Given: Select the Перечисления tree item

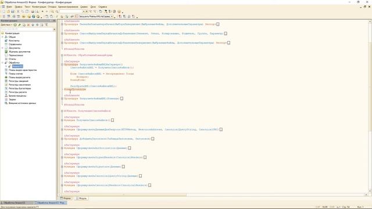Looking at the screenshot, I should point(16,55).
